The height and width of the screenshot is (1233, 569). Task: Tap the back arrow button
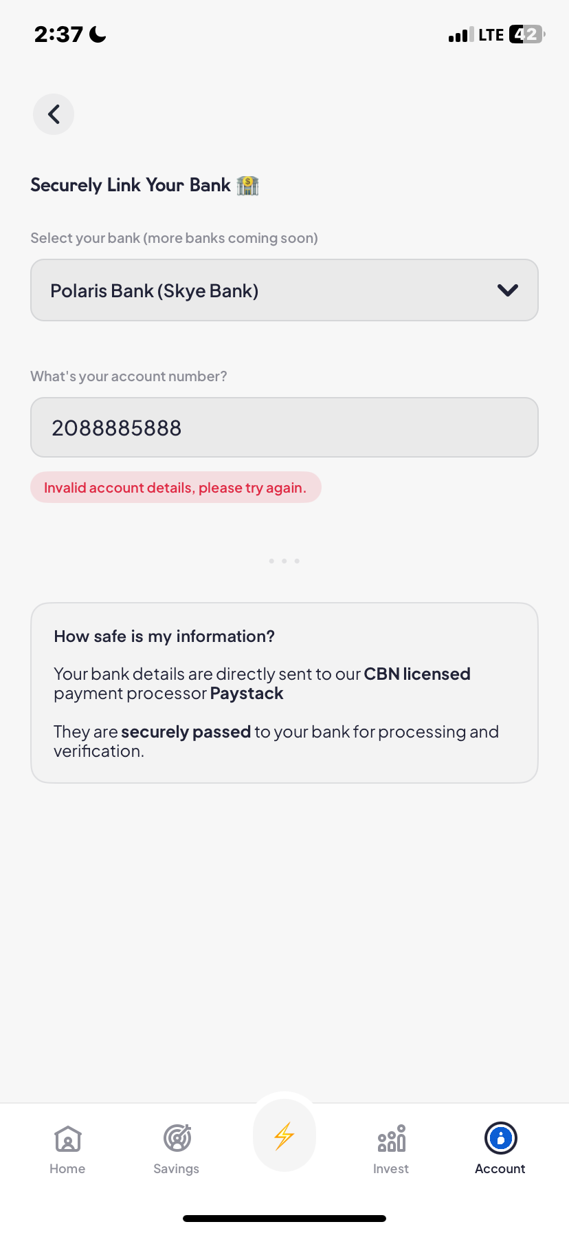(x=54, y=114)
